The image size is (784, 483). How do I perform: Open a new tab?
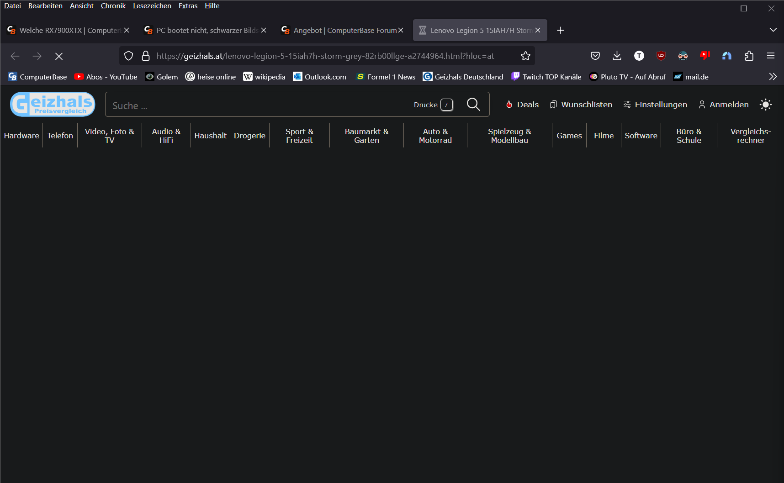pyautogui.click(x=561, y=30)
